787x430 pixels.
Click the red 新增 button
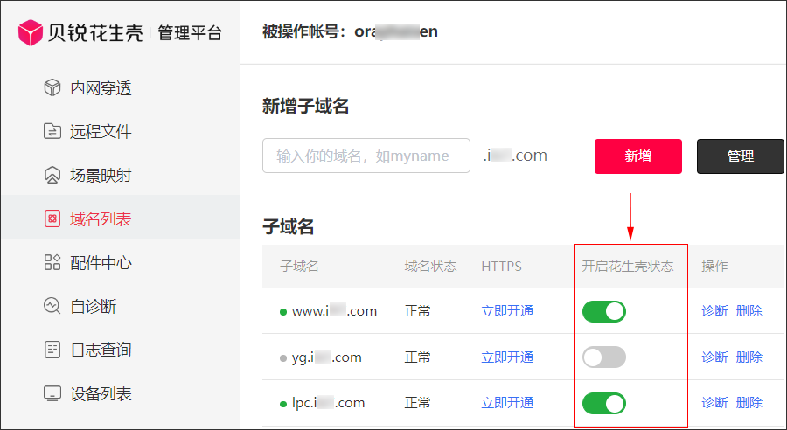(x=638, y=156)
